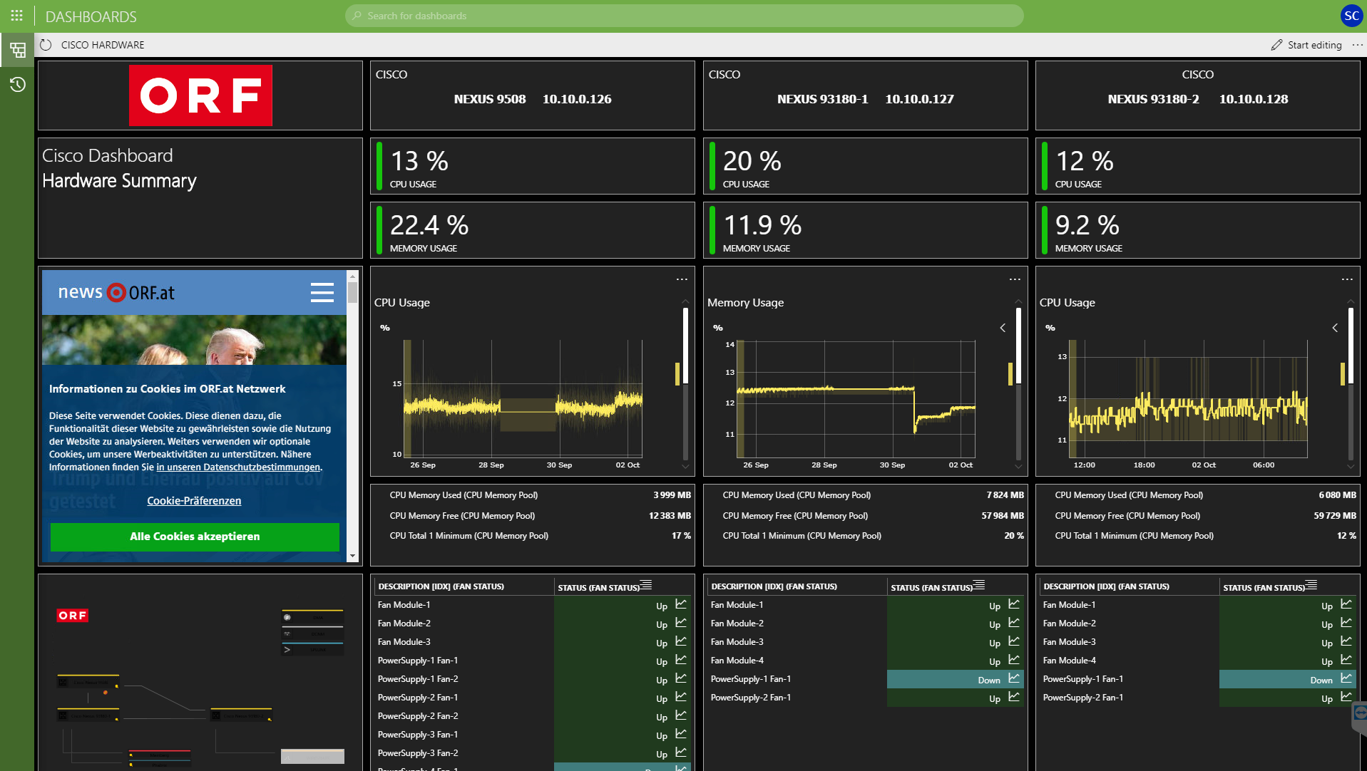Click the 20 % CPU USAGE tile
This screenshot has height=771, width=1367.
pyautogui.click(x=865, y=166)
